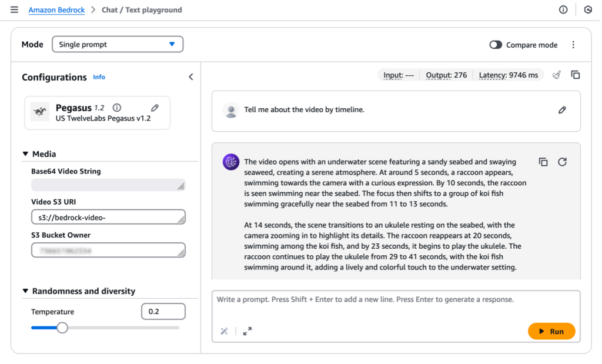
Task: Collapse the Configurations panel chevron
Action: pyautogui.click(x=191, y=77)
